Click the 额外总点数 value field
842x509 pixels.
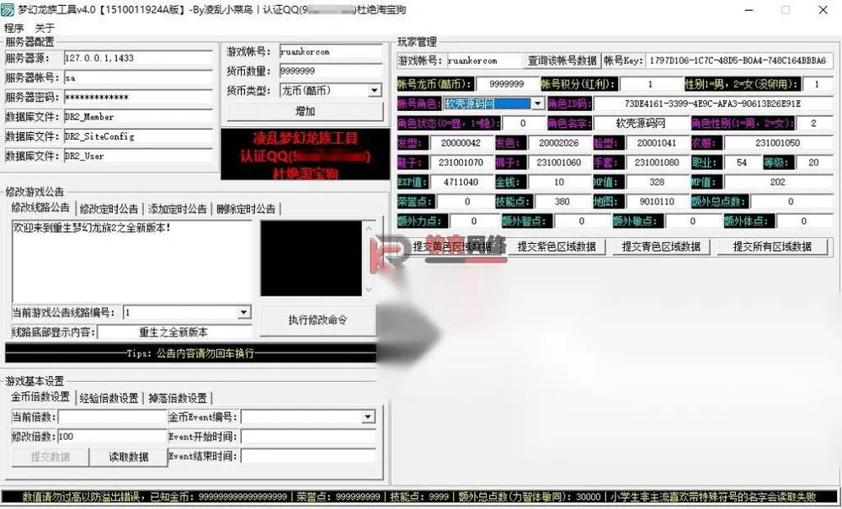click(791, 202)
